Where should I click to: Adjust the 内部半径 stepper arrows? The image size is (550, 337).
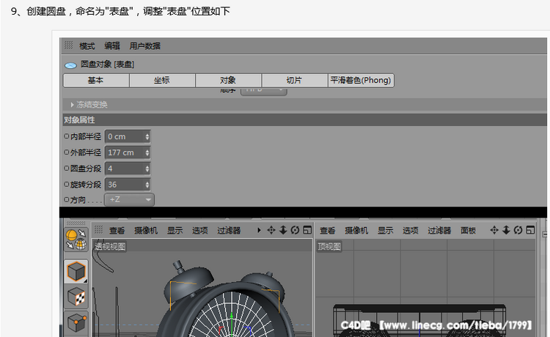point(147,136)
